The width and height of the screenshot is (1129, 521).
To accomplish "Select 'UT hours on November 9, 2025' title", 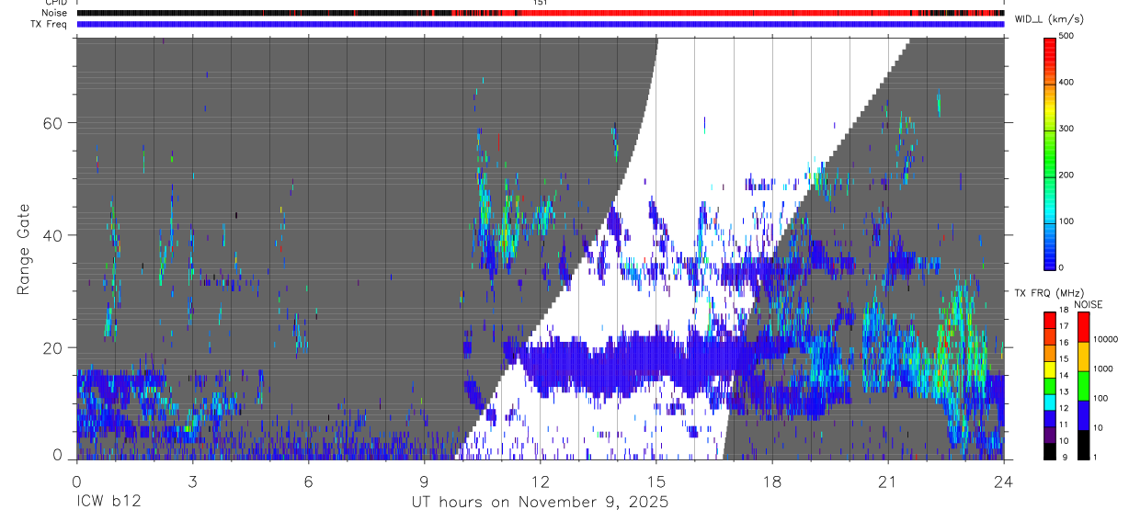I will pyautogui.click(x=540, y=503).
